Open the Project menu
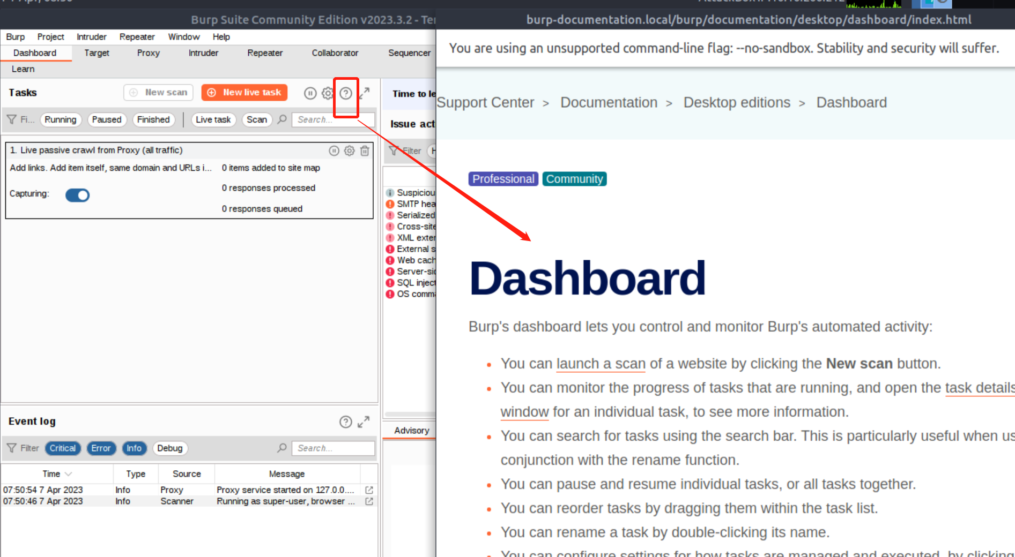 (x=50, y=37)
